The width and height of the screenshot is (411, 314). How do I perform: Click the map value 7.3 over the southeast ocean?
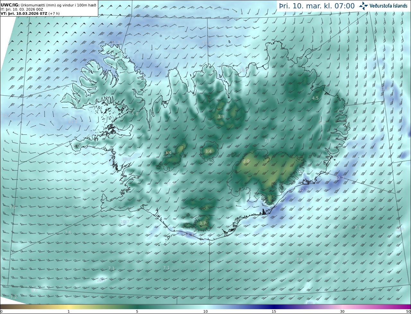pos(357,227)
